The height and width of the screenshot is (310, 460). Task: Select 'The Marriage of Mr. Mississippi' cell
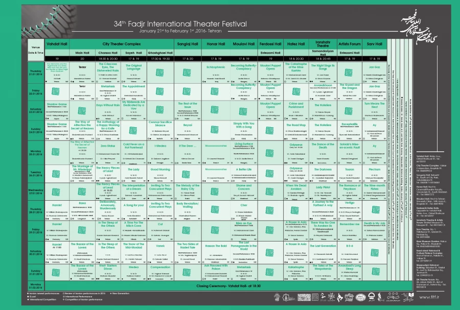pos(82,174)
